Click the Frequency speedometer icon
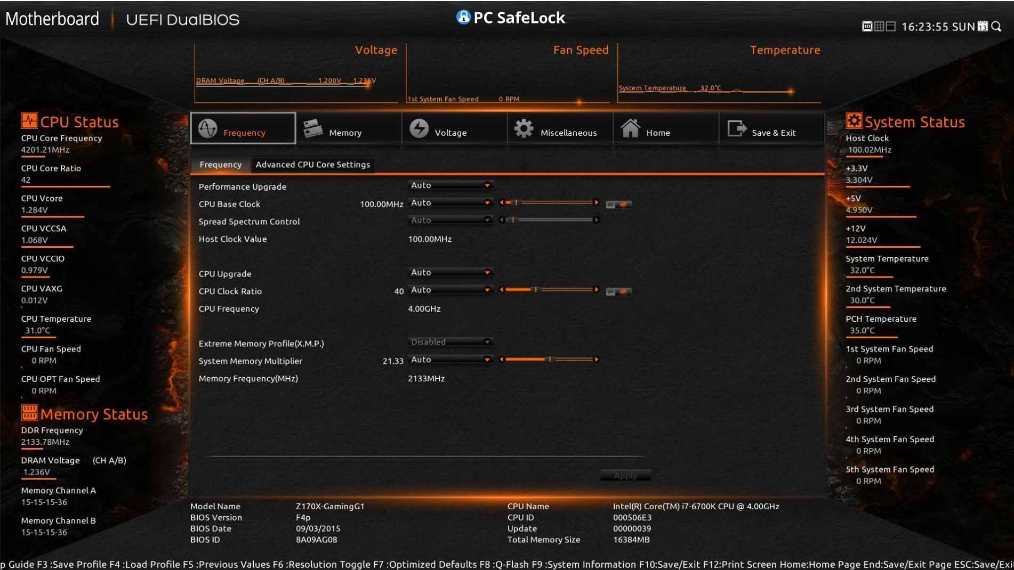Image resolution: width=1014 pixels, height=570 pixels. (x=207, y=128)
